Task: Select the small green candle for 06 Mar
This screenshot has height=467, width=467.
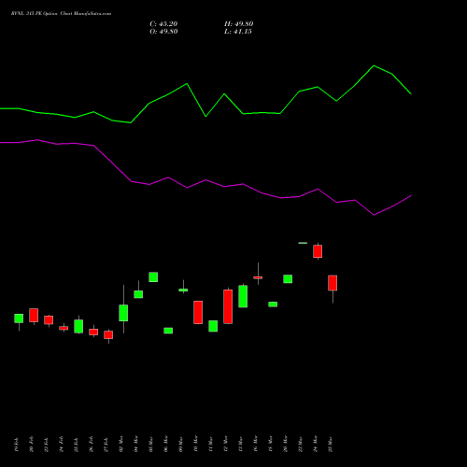Action: click(x=168, y=331)
